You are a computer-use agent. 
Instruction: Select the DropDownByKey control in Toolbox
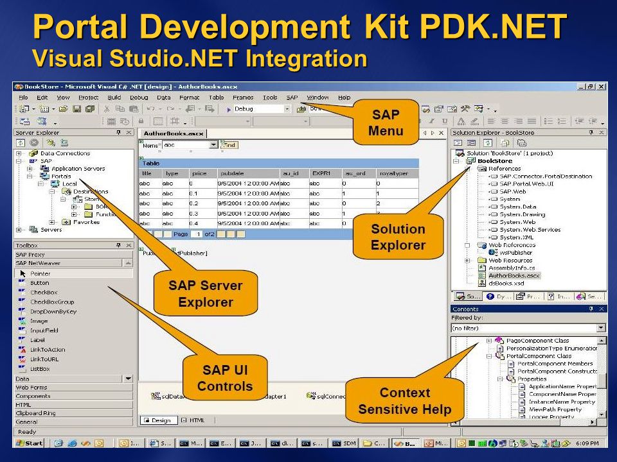coord(53,312)
